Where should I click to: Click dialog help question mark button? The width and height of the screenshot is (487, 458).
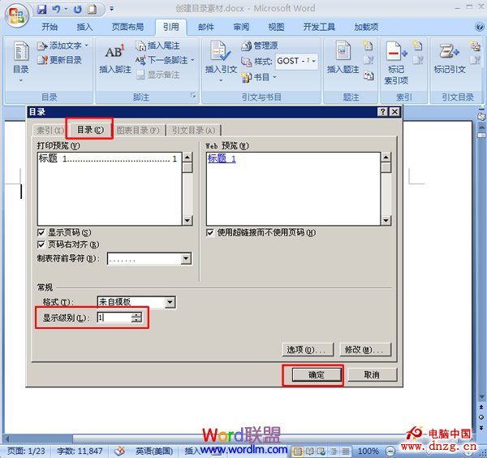tap(382, 111)
